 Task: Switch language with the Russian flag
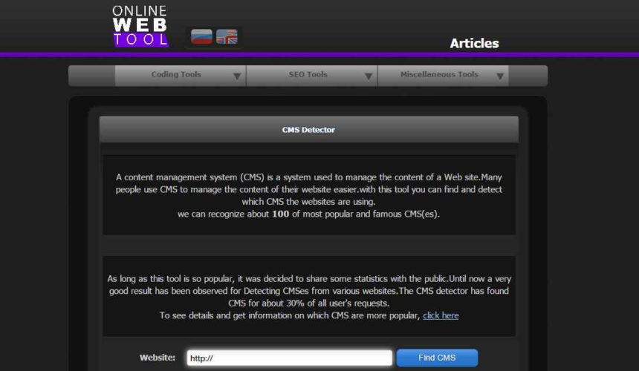click(201, 36)
